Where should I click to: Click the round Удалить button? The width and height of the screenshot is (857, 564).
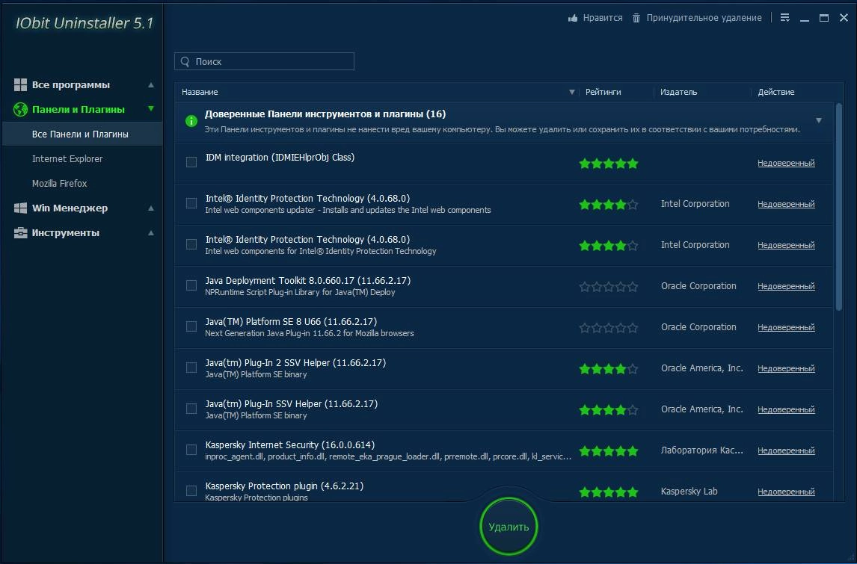click(509, 527)
